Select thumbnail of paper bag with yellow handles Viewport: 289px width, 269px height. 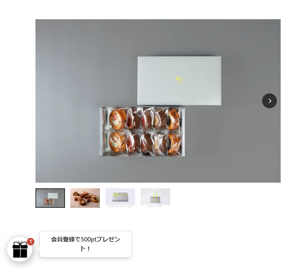pyautogui.click(x=155, y=197)
